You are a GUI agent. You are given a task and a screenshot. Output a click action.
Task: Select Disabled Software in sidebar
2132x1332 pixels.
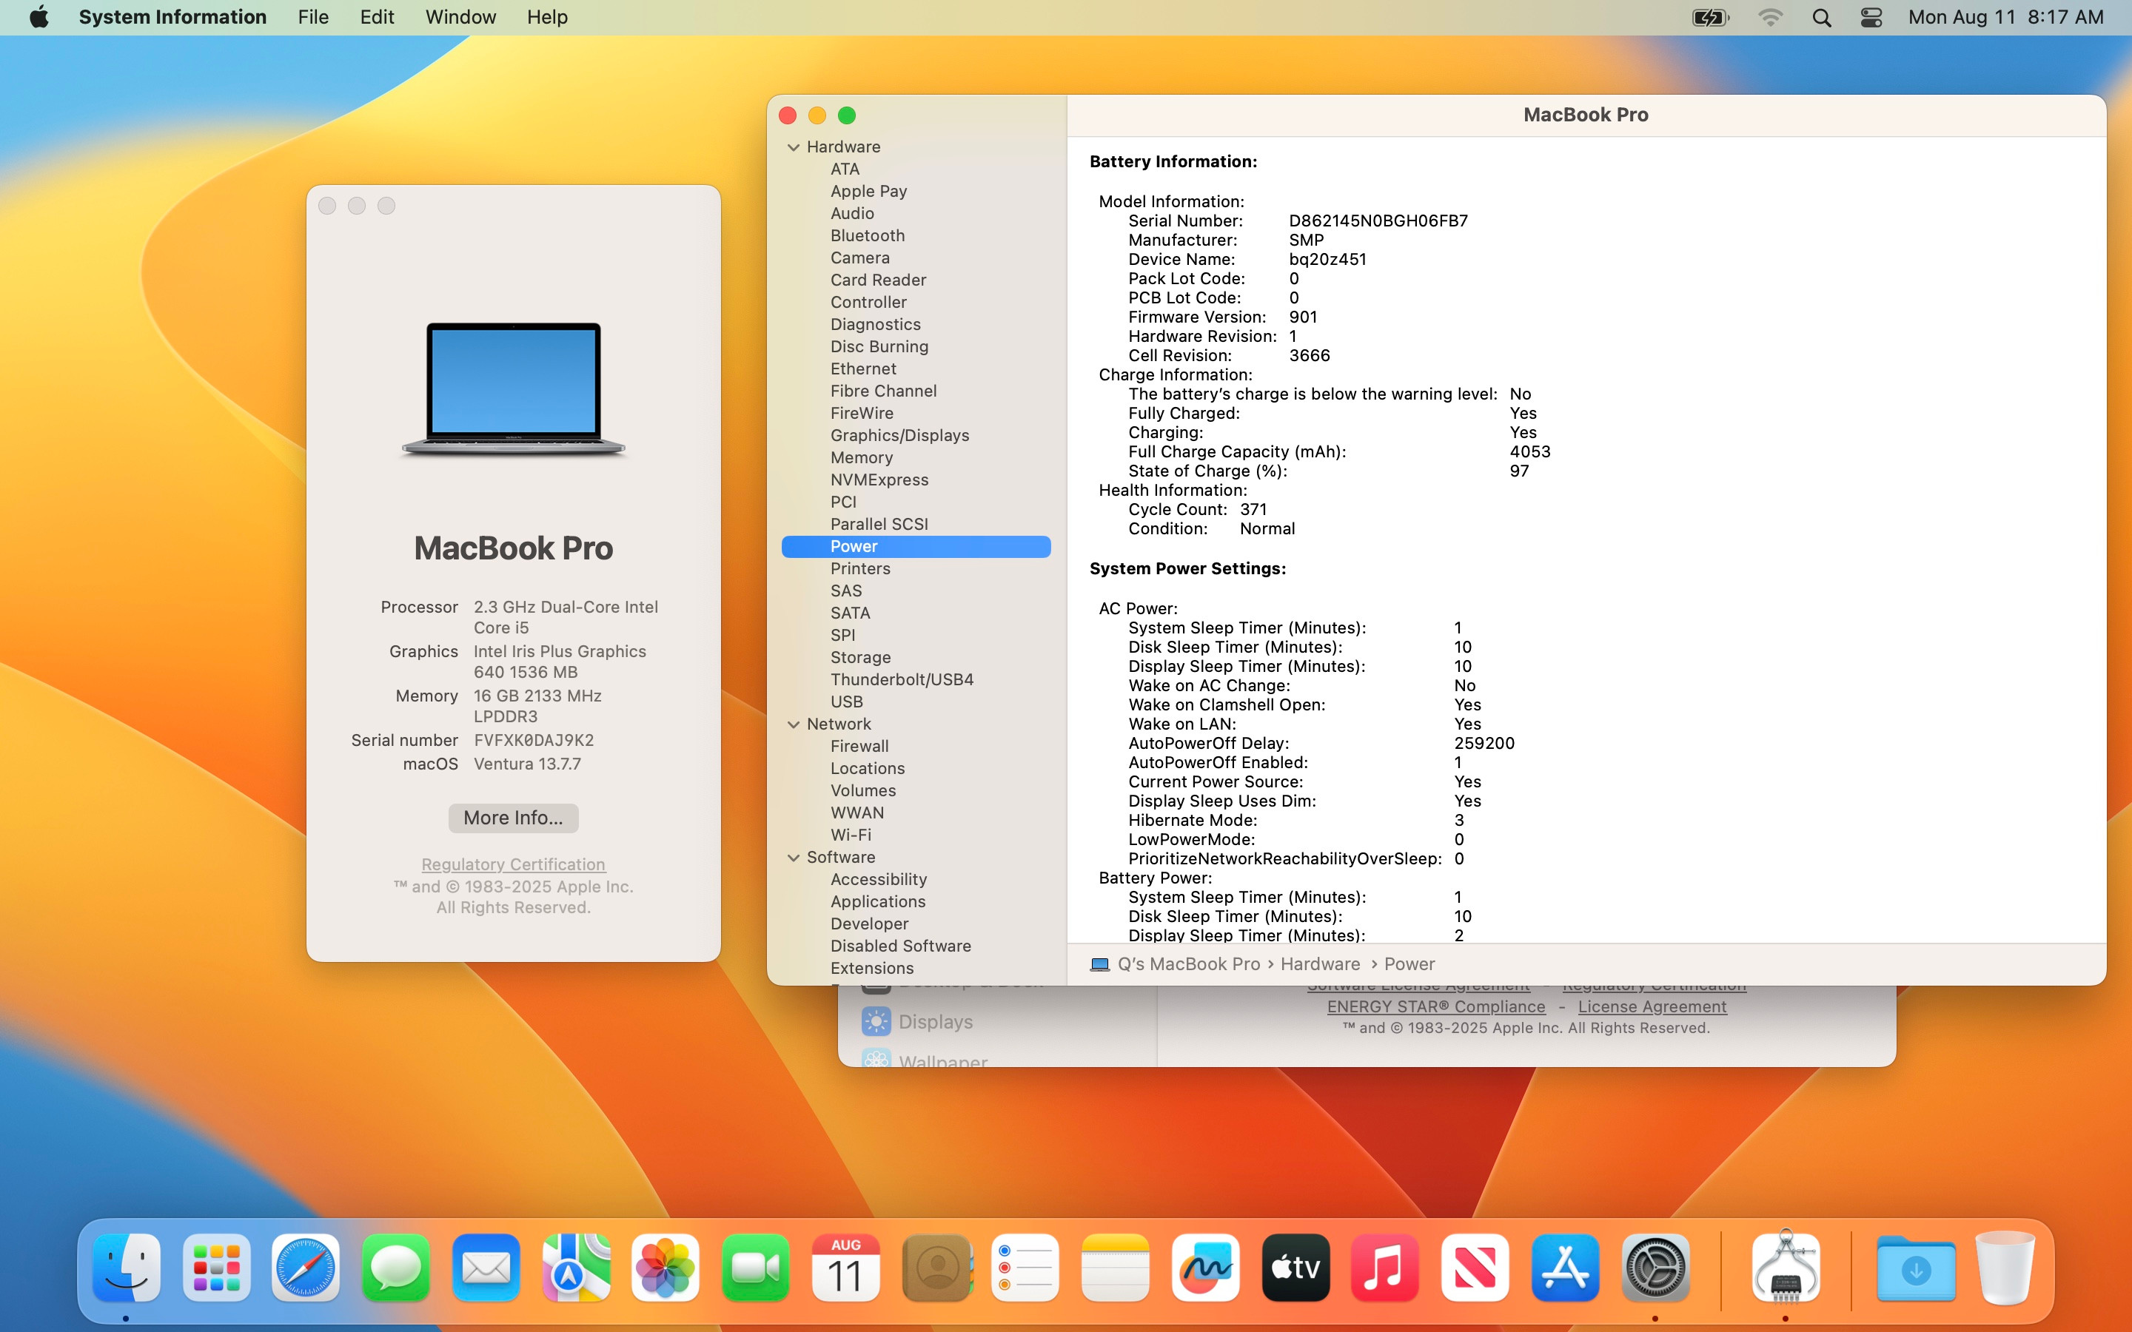[x=901, y=945]
